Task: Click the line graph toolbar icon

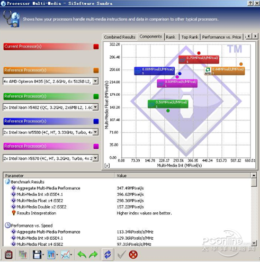Action: point(65,255)
